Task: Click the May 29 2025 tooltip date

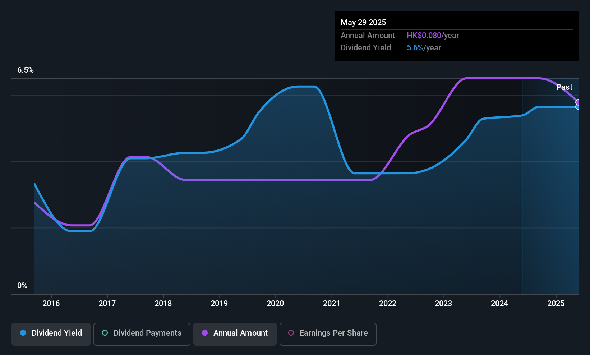Action: (x=363, y=22)
